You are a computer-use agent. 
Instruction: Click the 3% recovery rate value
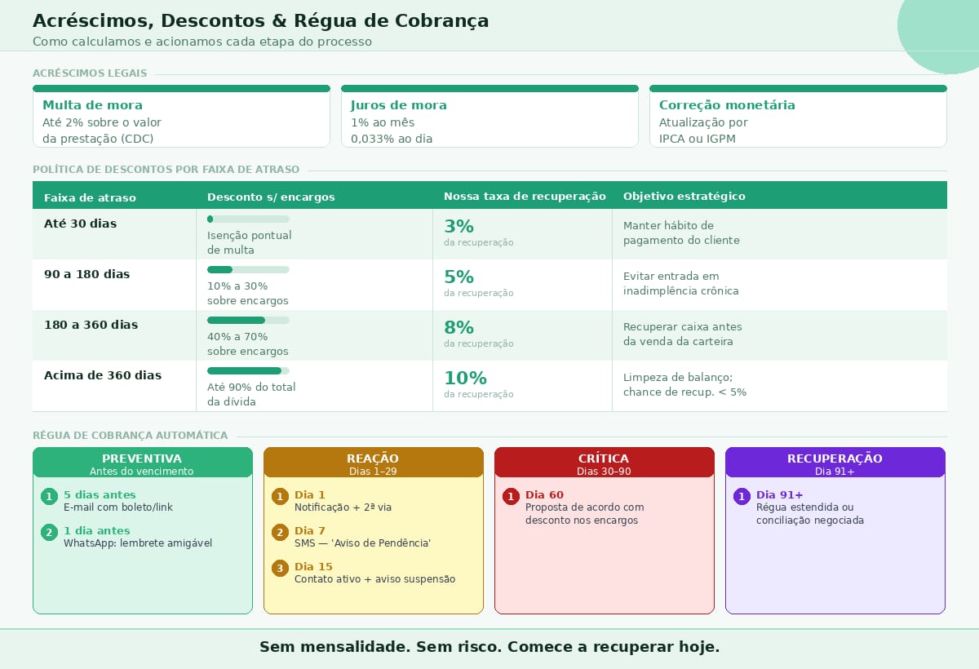click(x=458, y=227)
